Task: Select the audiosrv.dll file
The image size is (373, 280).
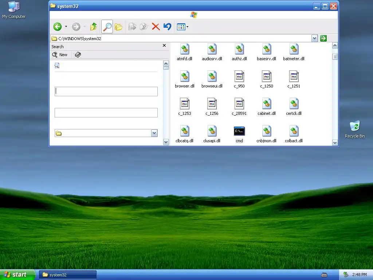Action: [212, 52]
